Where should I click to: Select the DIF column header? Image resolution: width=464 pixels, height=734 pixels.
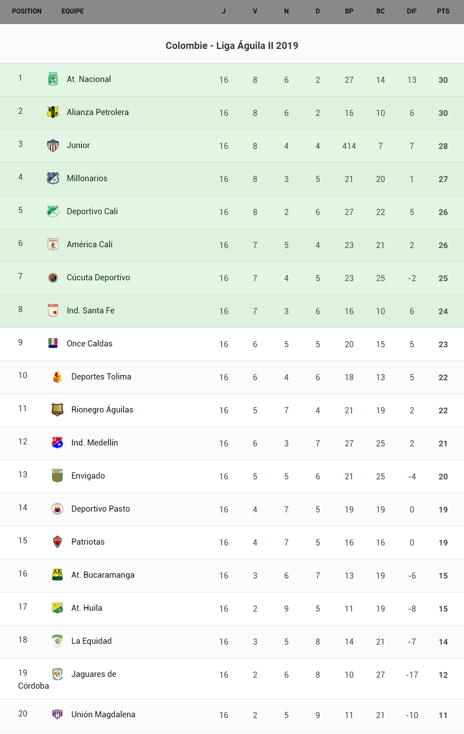411,11
